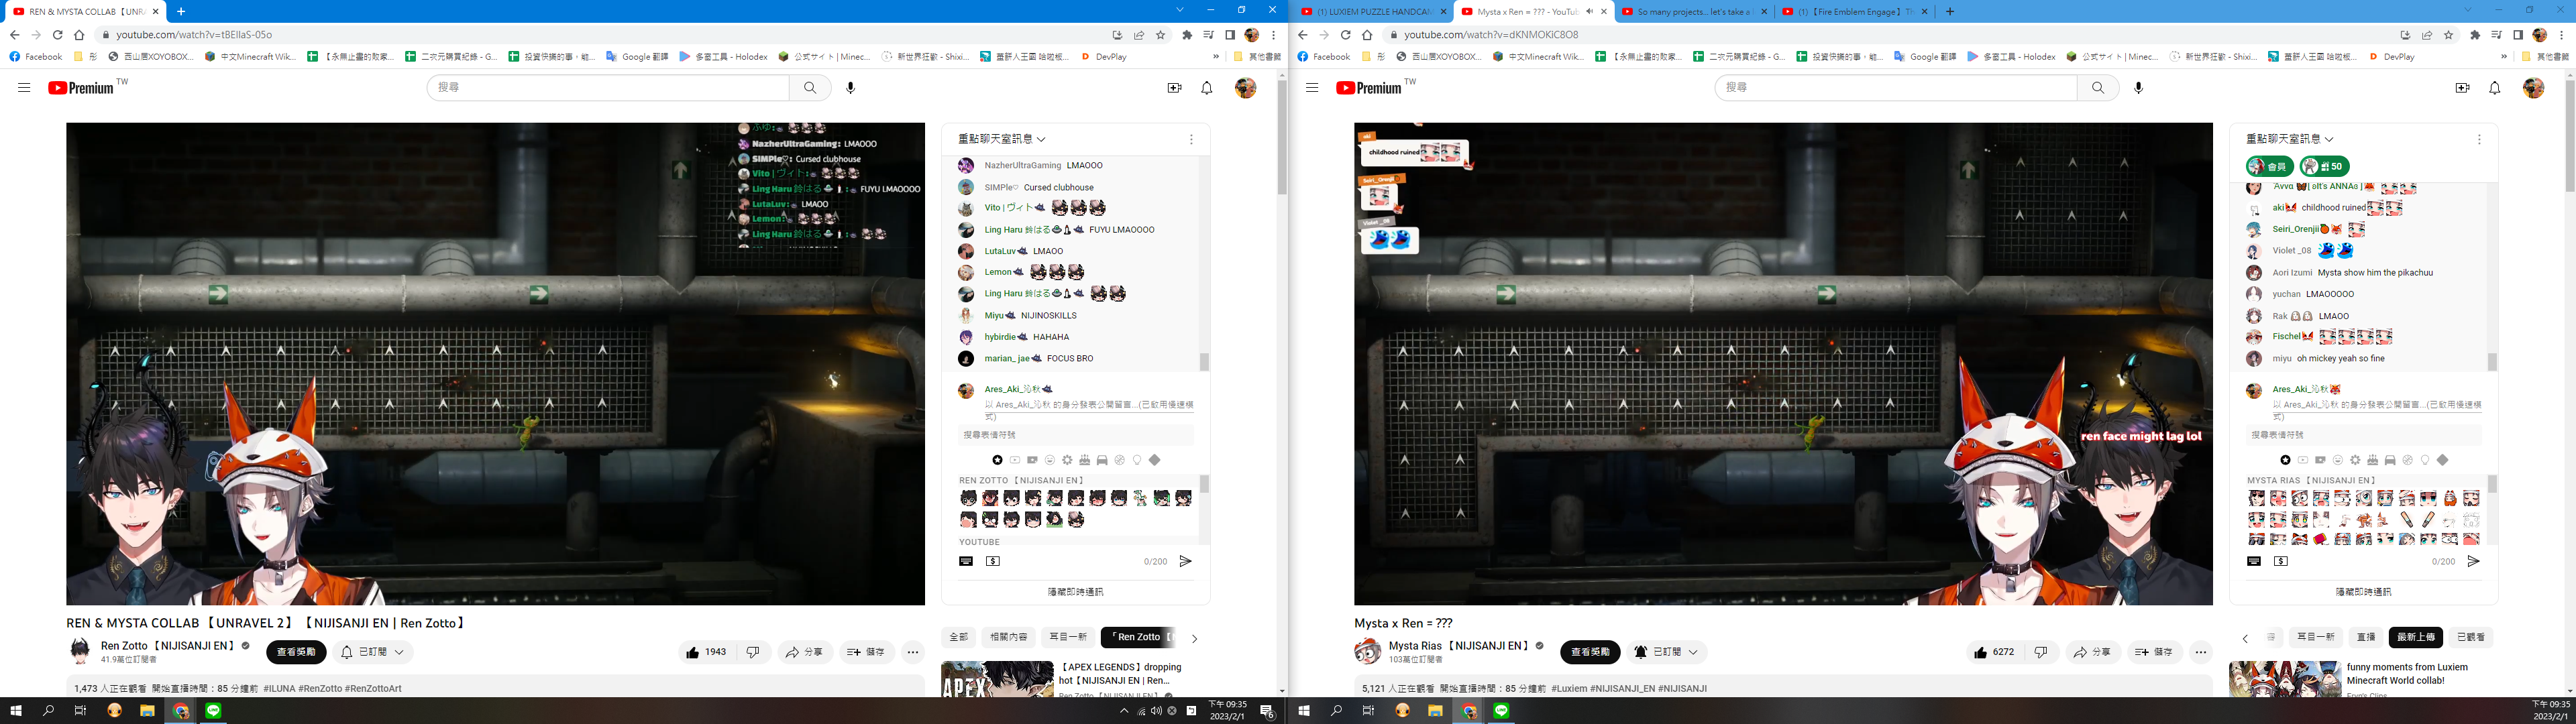Bookmark page star in left address bar
This screenshot has height=724, width=2576.
tap(1161, 35)
